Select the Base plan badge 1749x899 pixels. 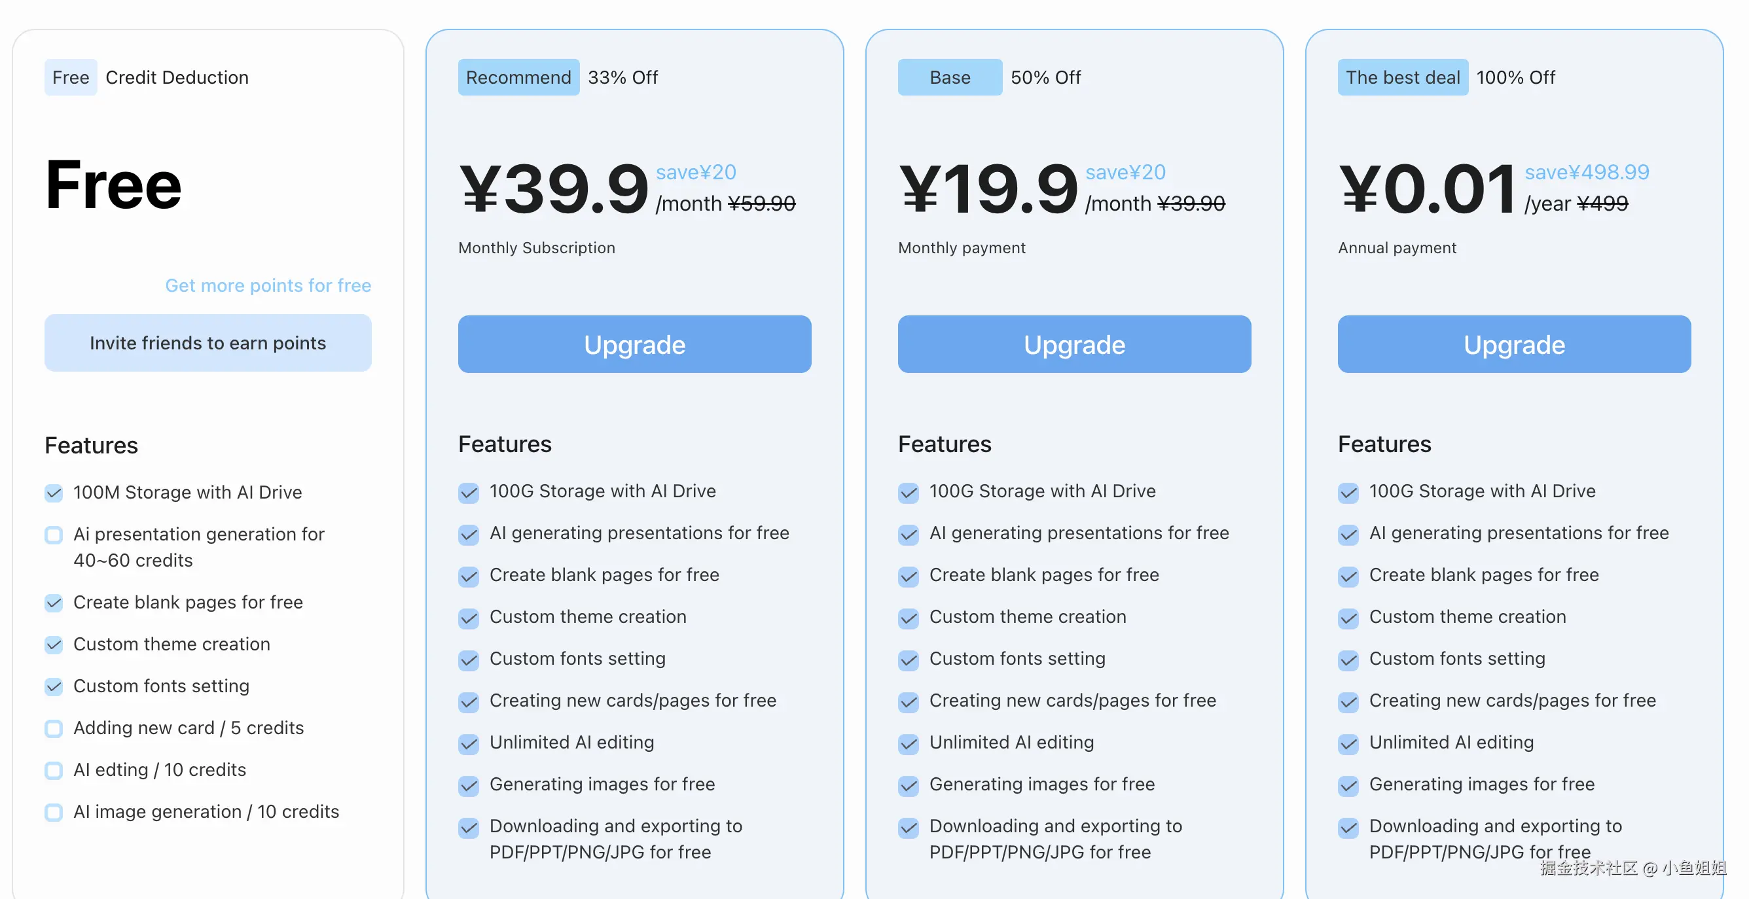click(x=949, y=77)
